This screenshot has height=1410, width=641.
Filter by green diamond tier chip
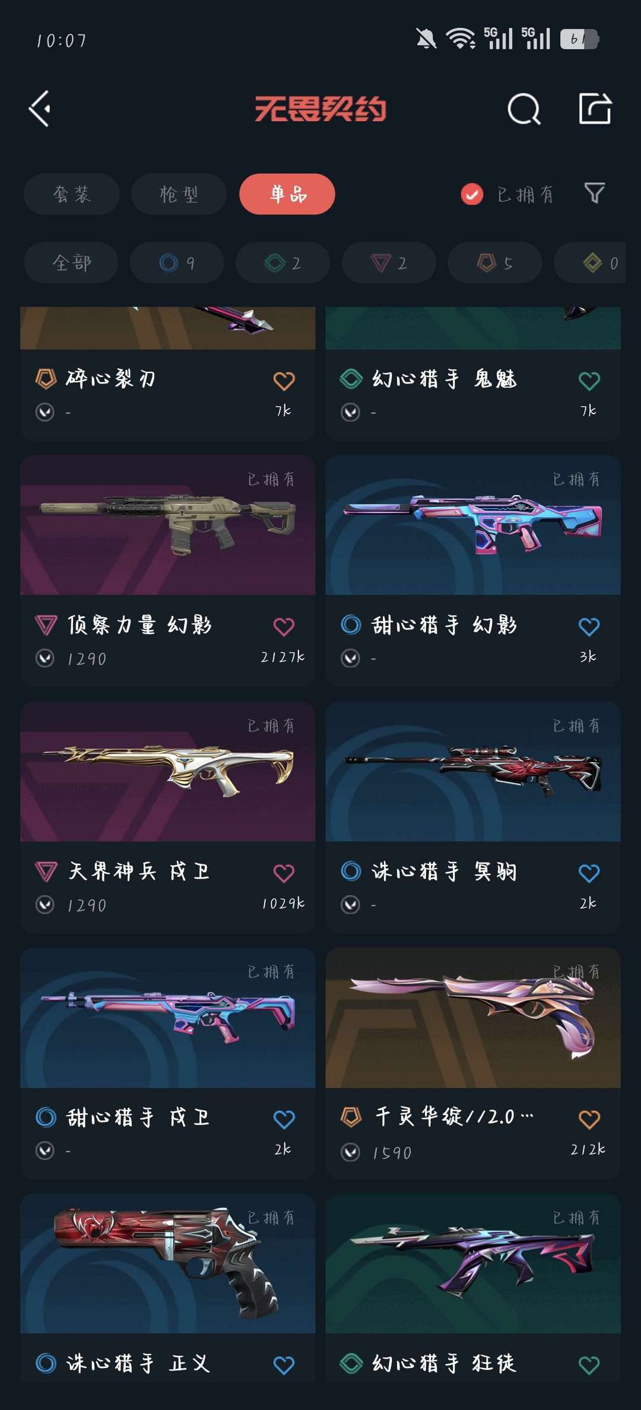283,262
